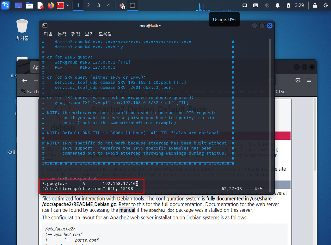Screen dimensions: 331x245
Task: Open the manual link on Apache page
Action: pos(127,210)
